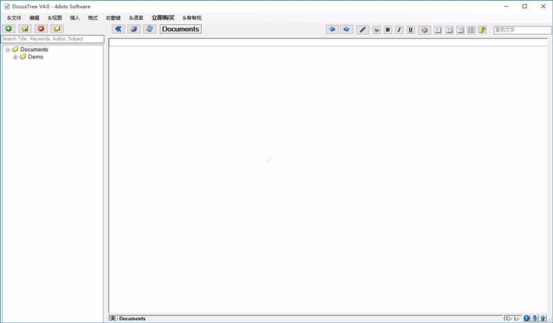Click the green add document button
Viewport: 553px width, 323px height.
[x=8, y=29]
